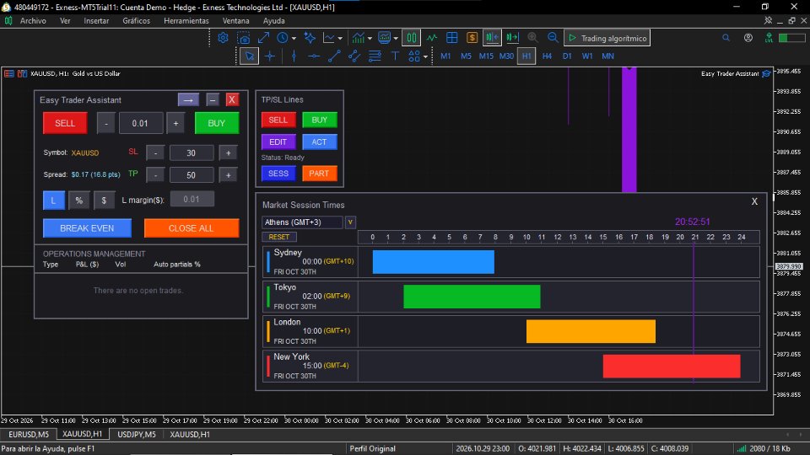Toggle the chart shift icon
810x455 pixels.
coord(492,38)
